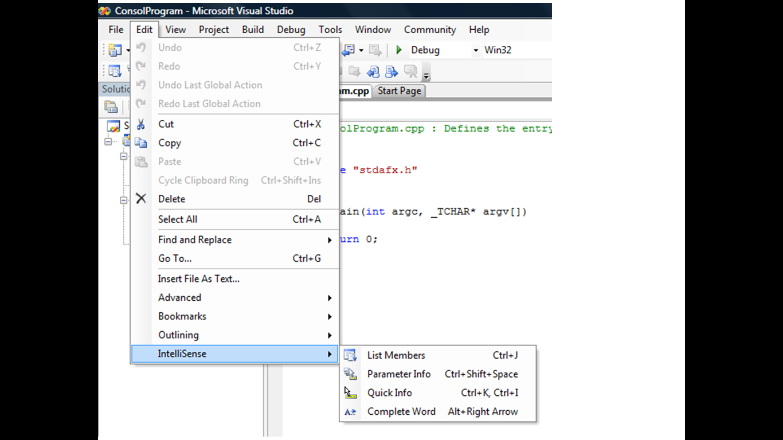This screenshot has height=440, width=783.
Task: Choose Redo Last Global Action
Action: pyautogui.click(x=235, y=104)
